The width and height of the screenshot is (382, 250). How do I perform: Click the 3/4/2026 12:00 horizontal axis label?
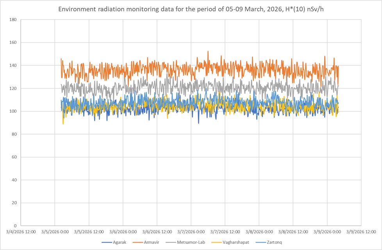[21, 232]
